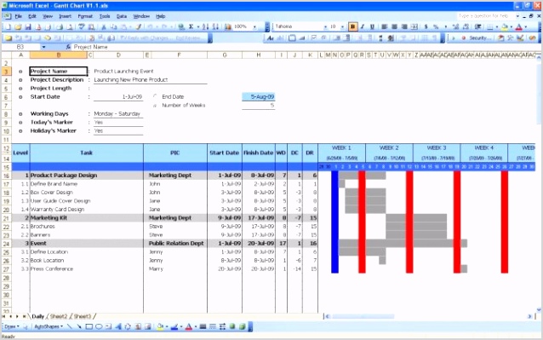Click the first sheet tab scroll arrow

[4, 316]
